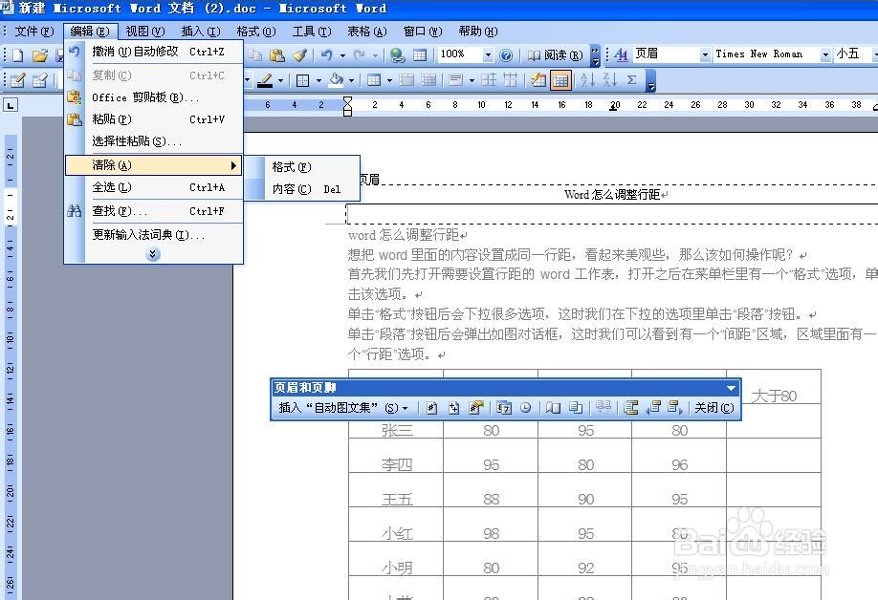Open Page Setup from the Header and Footer toolbar

[x=556, y=408]
